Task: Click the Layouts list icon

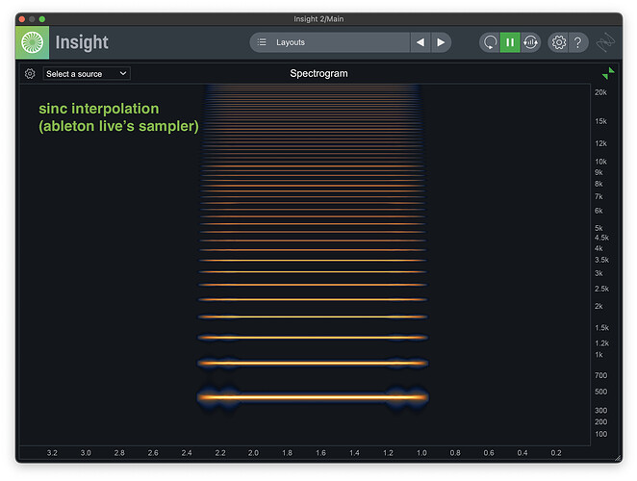Action: click(263, 42)
